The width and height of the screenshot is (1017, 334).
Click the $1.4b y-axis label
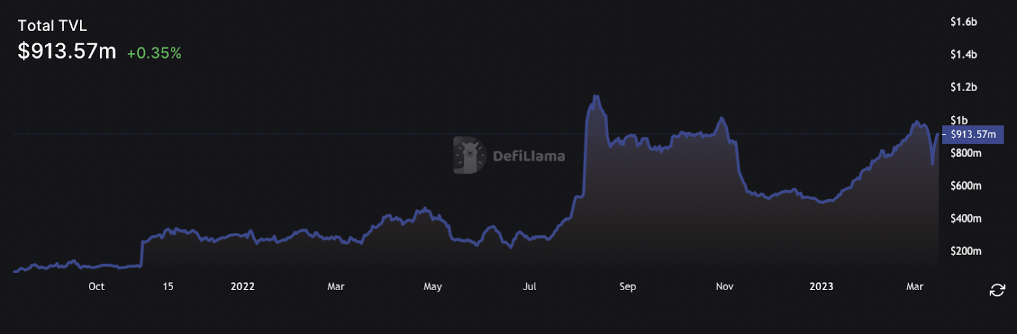click(964, 54)
